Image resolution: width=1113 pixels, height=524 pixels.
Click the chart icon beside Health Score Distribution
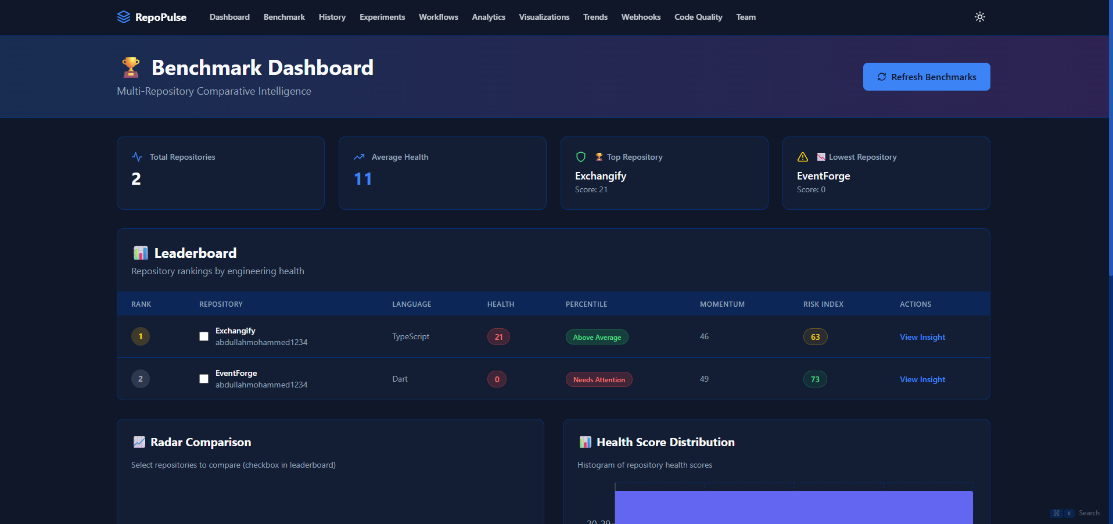click(x=586, y=442)
